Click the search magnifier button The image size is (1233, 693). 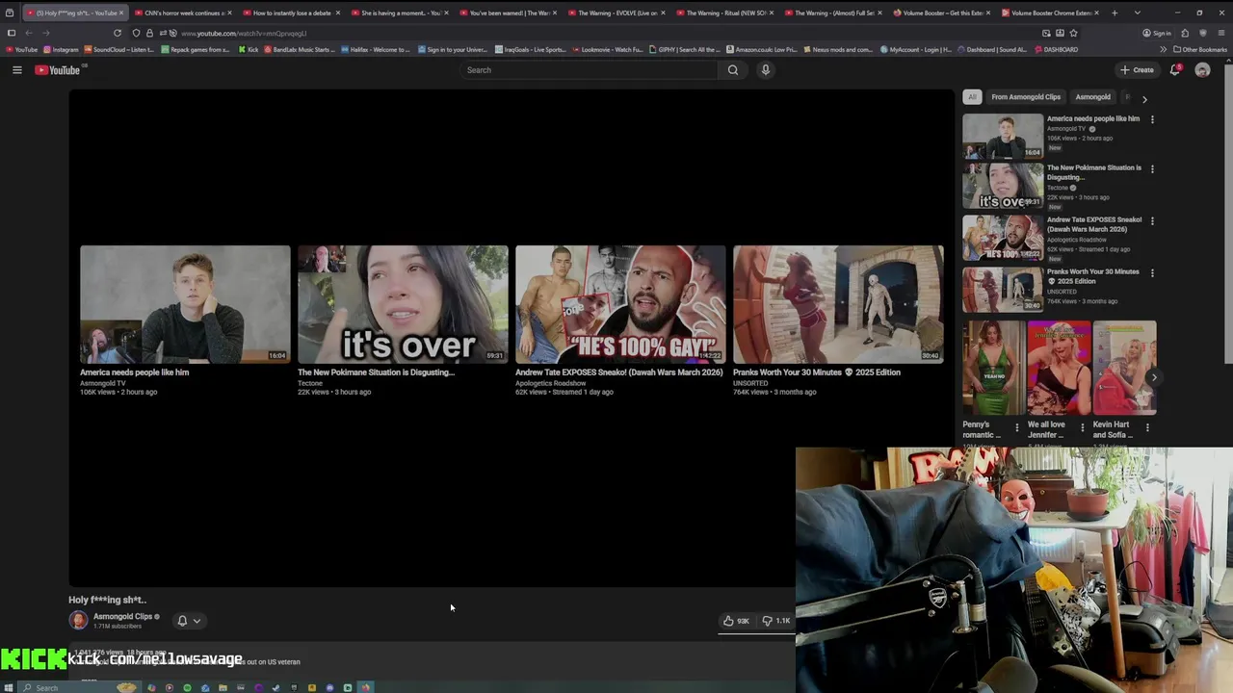[733, 69]
